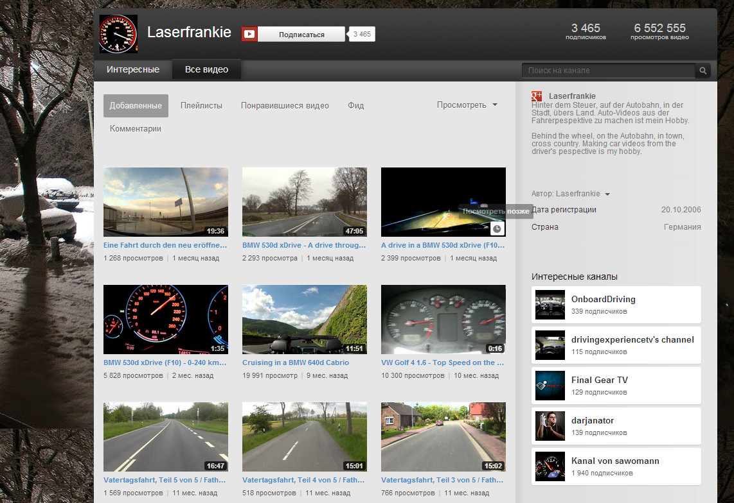
Task: Open the 19:36 Eine Fahrt video thumbnail
Action: 166,202
